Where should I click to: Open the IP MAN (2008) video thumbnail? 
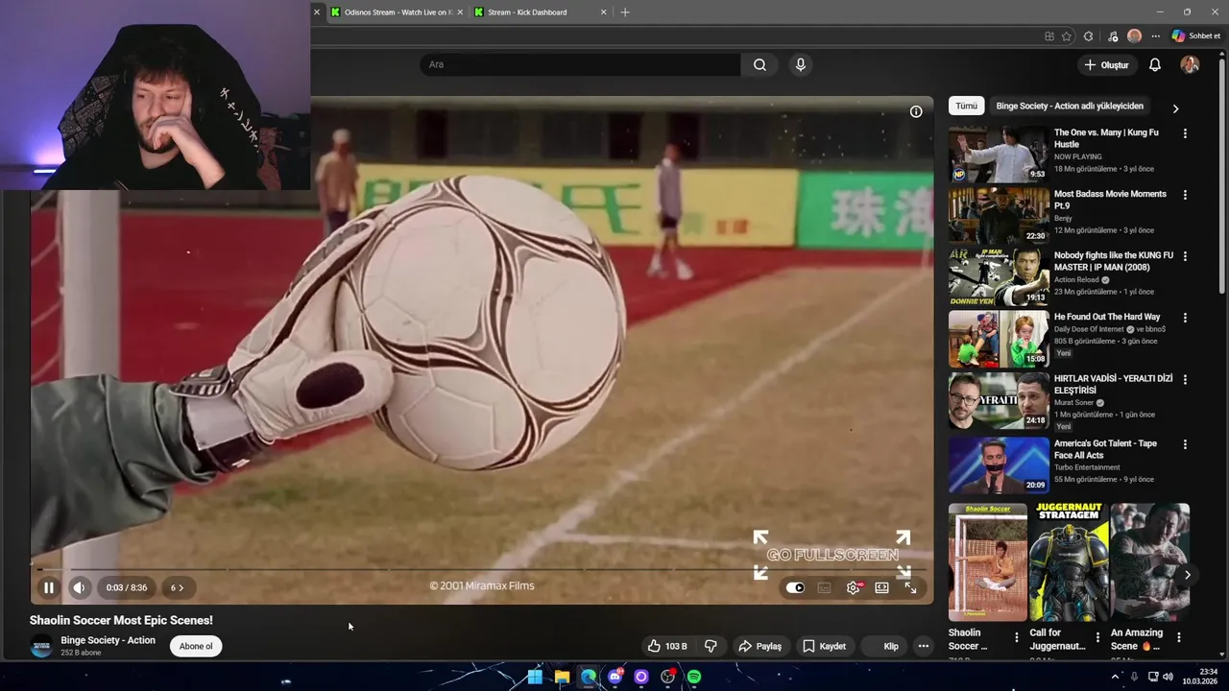[x=999, y=277]
